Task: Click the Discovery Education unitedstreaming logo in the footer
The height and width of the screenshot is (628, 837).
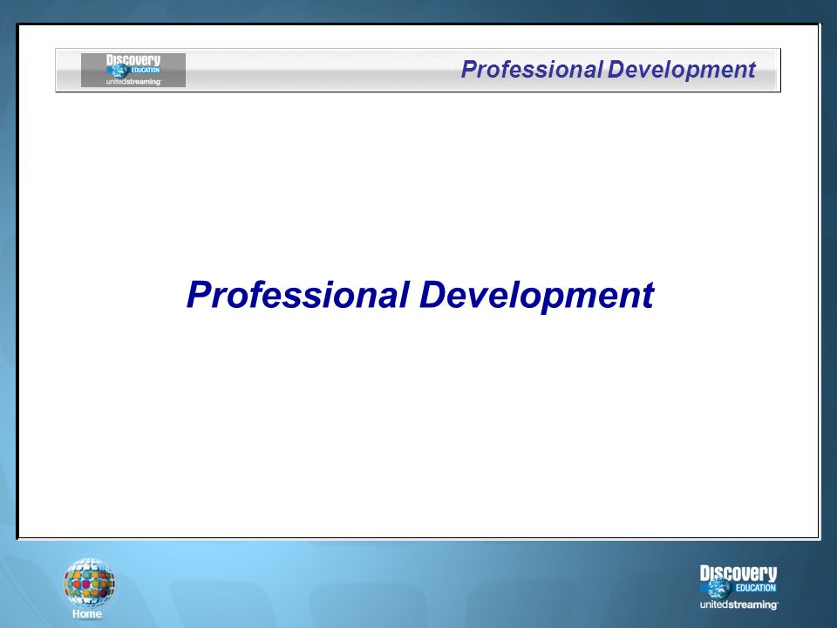Action: [x=738, y=587]
